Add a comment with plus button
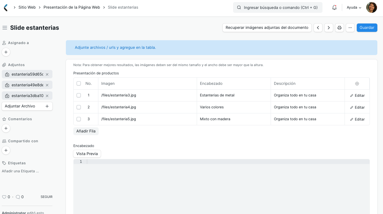Viewport: 383px width, 214px height. point(6,128)
